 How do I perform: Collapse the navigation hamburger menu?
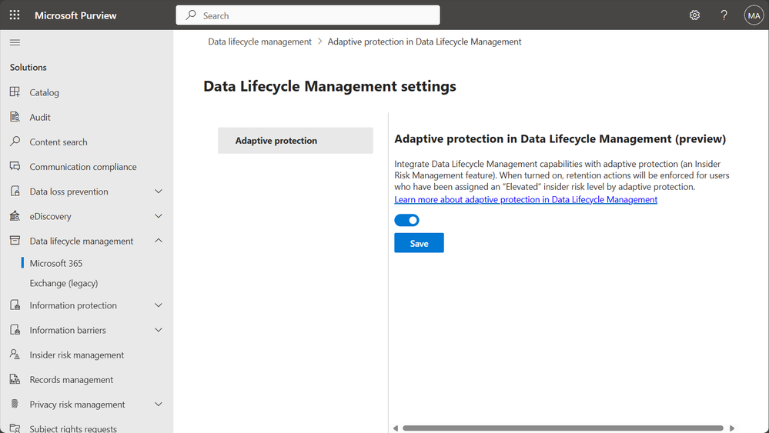click(x=15, y=42)
